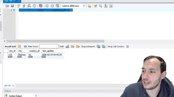
Task: Toggle invisible characters pilcrow icon
Action: [x=106, y=6]
